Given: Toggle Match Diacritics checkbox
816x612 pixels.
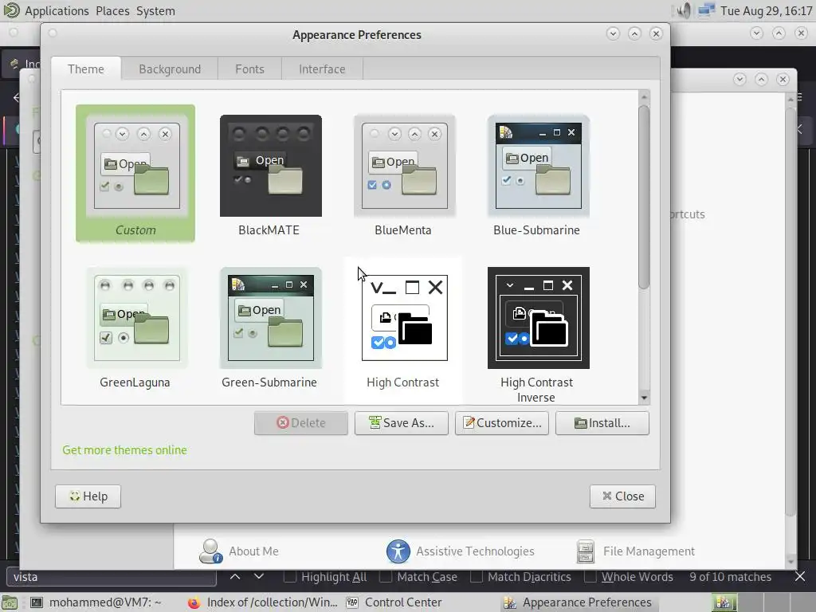Looking at the screenshot, I should pyautogui.click(x=477, y=577).
